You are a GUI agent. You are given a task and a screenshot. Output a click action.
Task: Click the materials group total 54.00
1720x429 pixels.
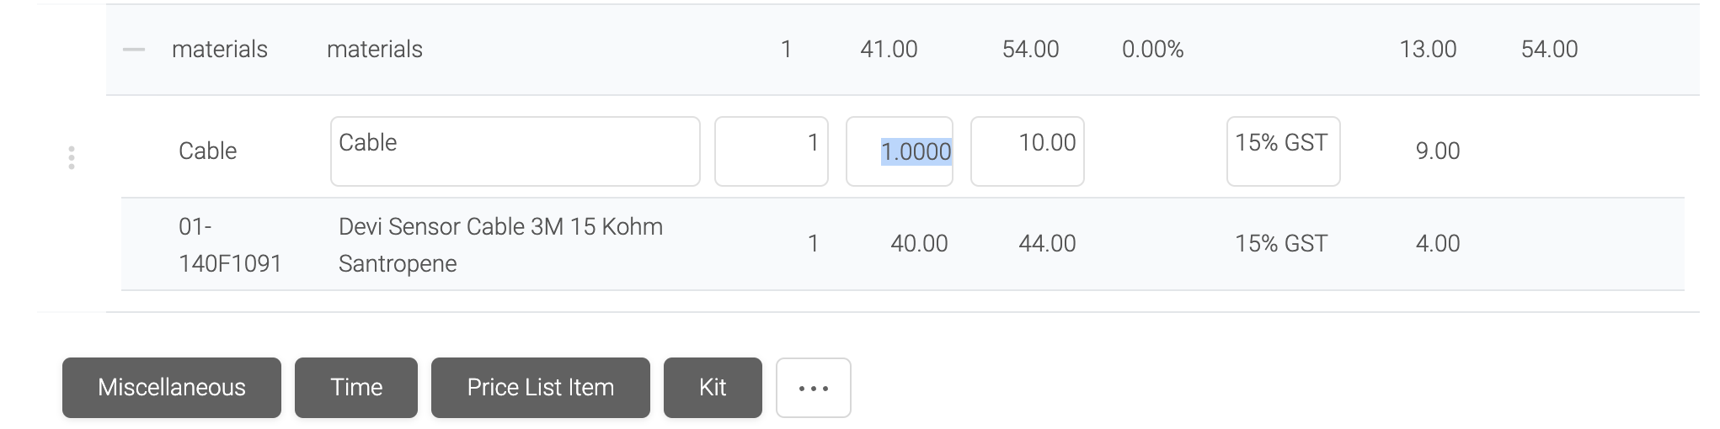coord(1549,50)
